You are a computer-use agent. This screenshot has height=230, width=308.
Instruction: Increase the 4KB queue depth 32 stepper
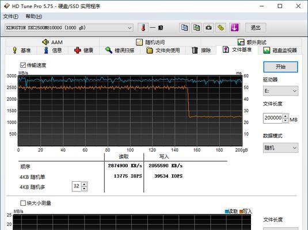(x=84, y=184)
